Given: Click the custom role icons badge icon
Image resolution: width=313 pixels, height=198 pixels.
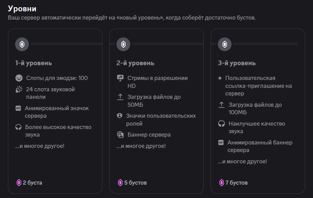Looking at the screenshot, I should (120, 116).
